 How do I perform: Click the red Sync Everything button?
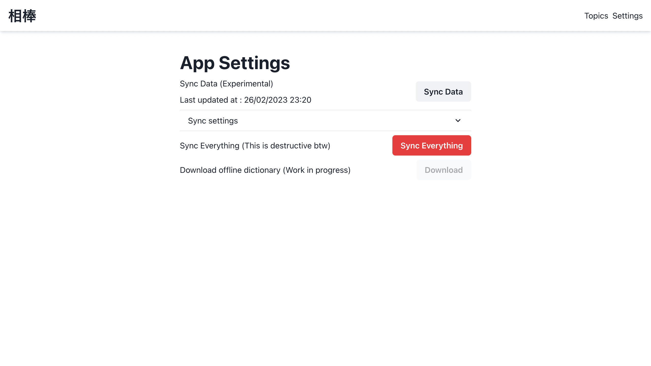click(x=432, y=145)
